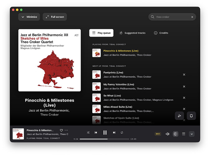Click large Pinocchio & Milestones (Live) title
This screenshot has width=210, height=155.
(x=50, y=103)
